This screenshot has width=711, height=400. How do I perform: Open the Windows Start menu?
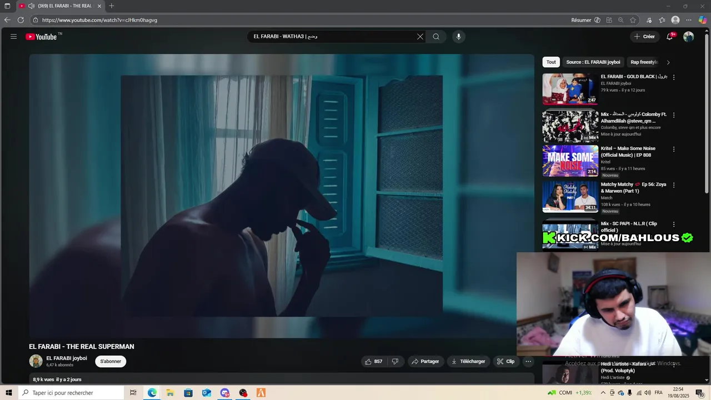pyautogui.click(x=9, y=393)
